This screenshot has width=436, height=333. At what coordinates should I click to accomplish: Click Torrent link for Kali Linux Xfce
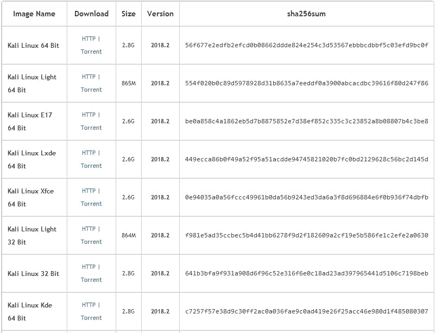[91, 204]
